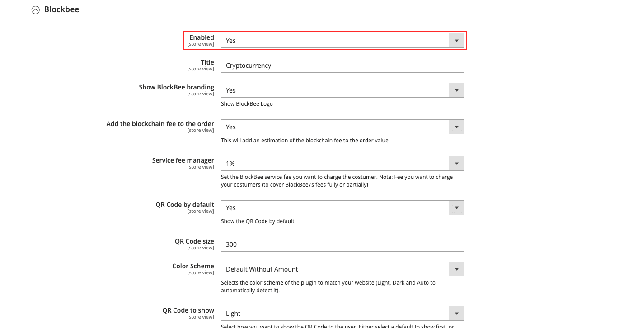Image resolution: width=619 pixels, height=328 pixels.
Task: Open the QR Code by default dropdown
Action: coord(334,207)
